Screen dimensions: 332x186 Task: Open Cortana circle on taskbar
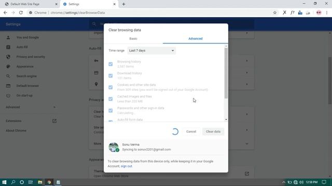[22, 182]
